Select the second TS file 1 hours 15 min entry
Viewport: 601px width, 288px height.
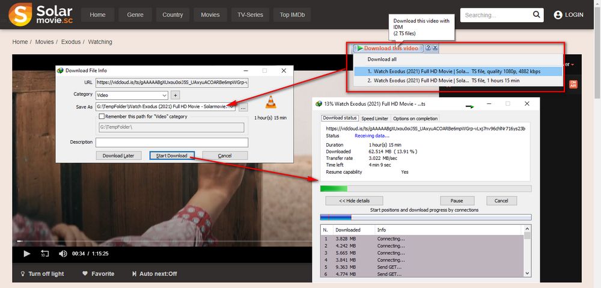(x=457, y=81)
